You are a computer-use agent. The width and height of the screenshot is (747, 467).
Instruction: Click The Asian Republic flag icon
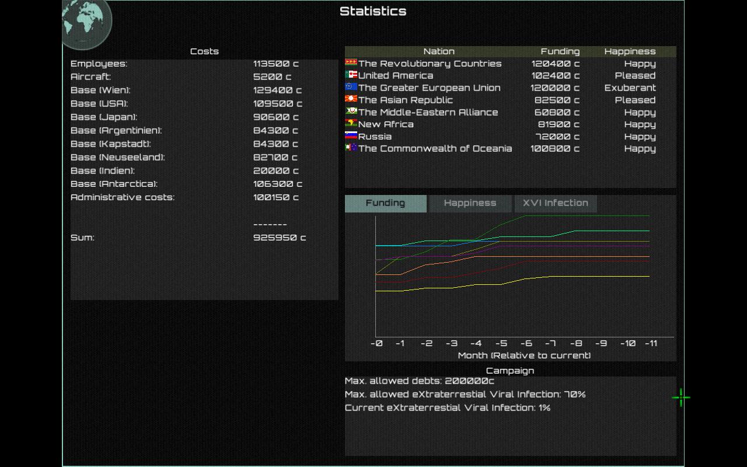pos(351,99)
